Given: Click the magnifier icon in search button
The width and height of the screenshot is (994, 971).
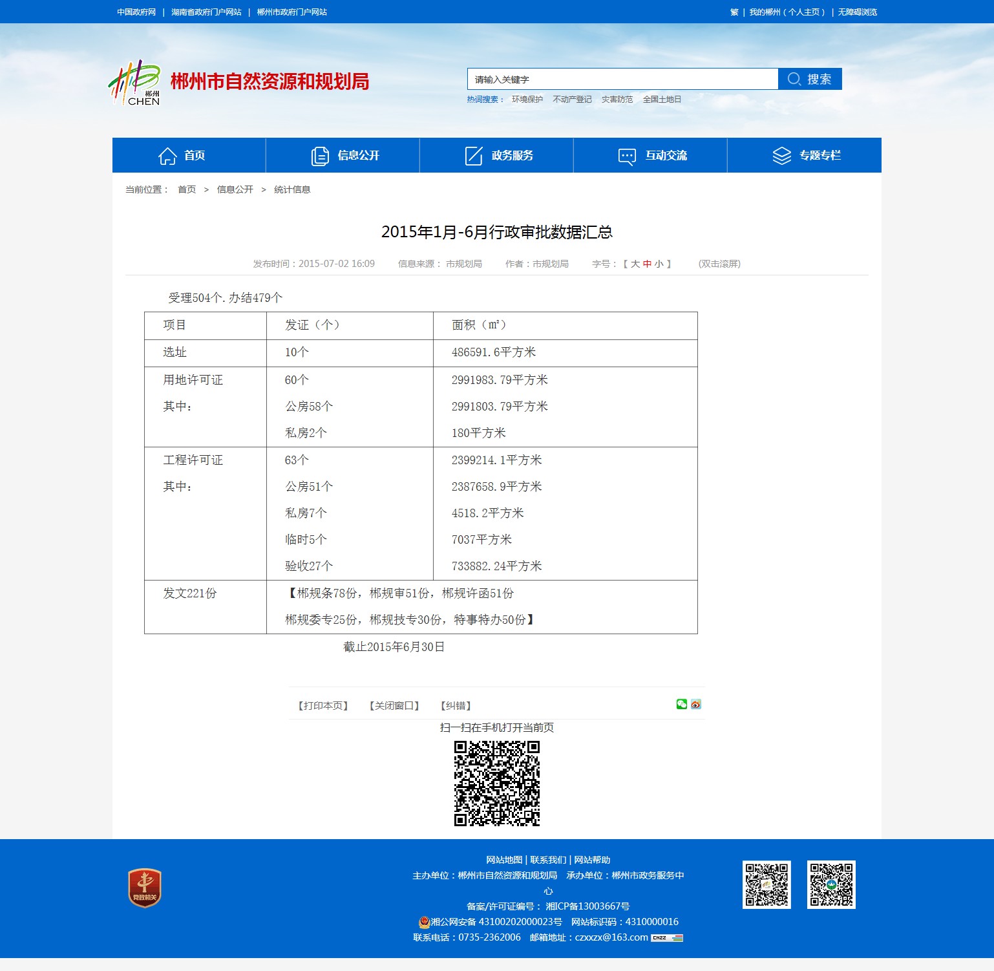Looking at the screenshot, I should click(794, 79).
